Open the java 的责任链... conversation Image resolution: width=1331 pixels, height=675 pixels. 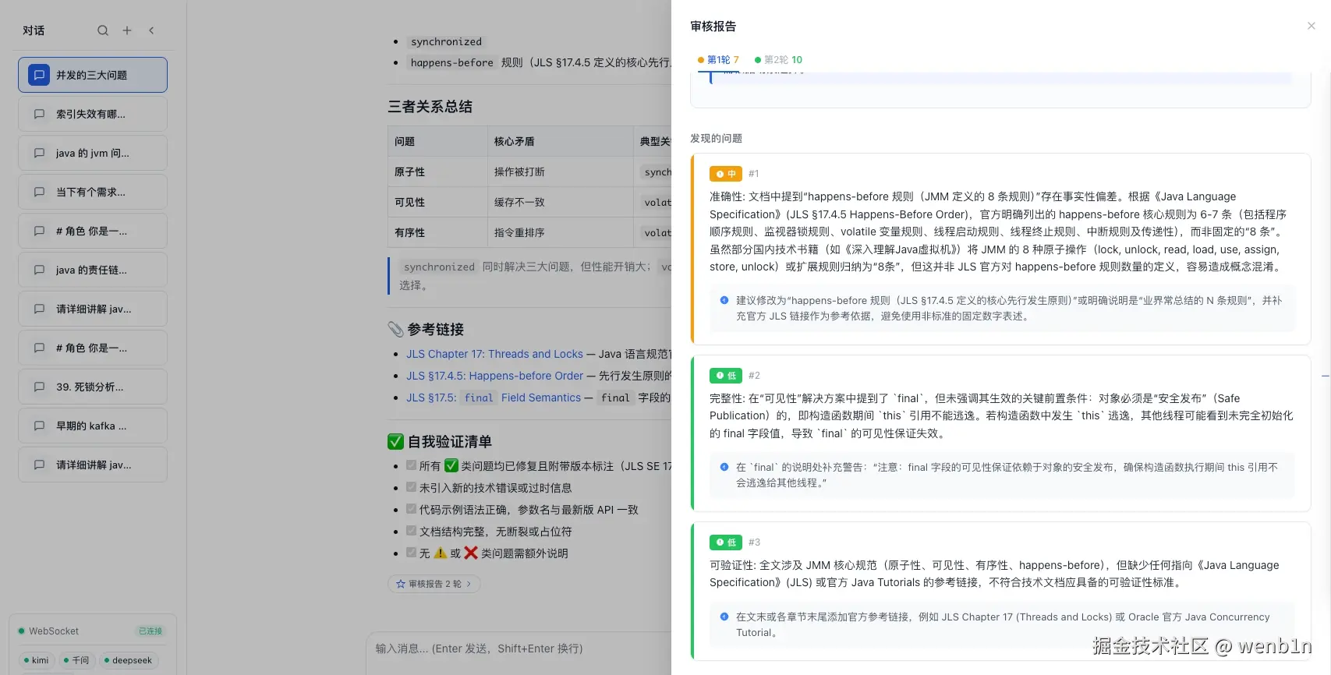(93, 270)
